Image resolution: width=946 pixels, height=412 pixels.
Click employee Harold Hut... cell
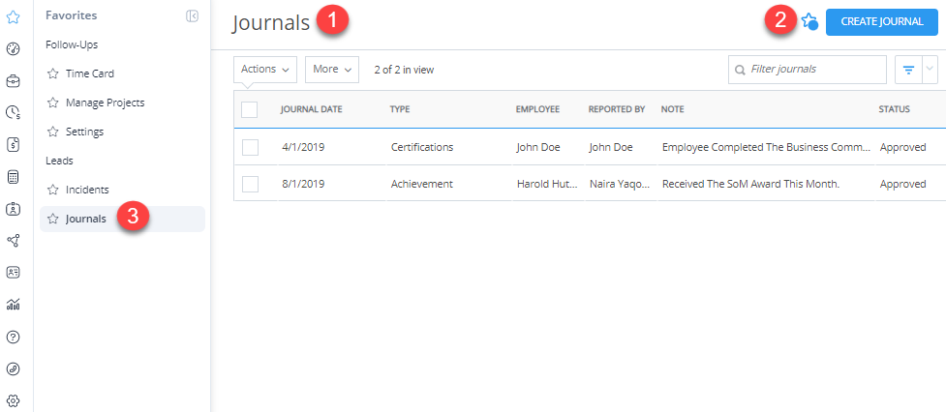click(x=547, y=184)
